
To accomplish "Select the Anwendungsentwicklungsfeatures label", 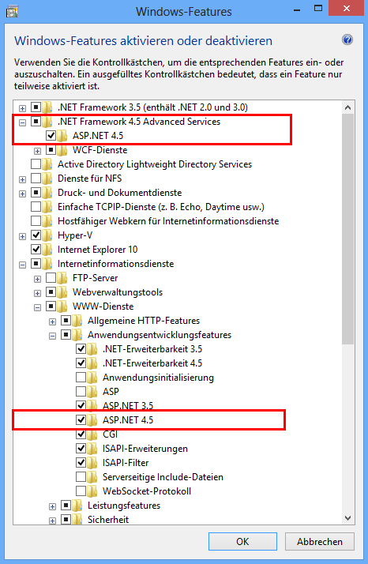I will [160, 335].
